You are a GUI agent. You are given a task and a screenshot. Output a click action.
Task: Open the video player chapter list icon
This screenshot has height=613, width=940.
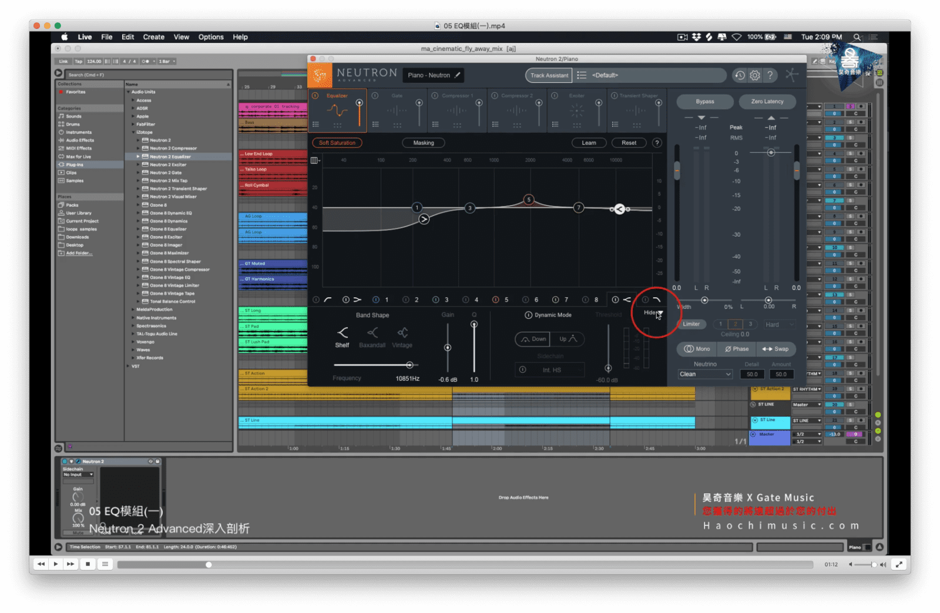(105, 564)
